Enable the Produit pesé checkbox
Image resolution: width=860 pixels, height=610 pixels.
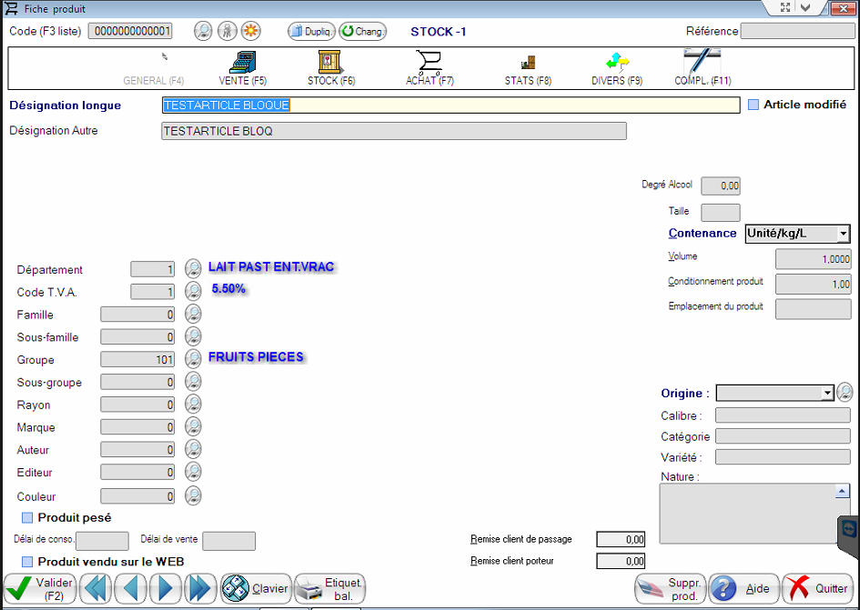27,517
